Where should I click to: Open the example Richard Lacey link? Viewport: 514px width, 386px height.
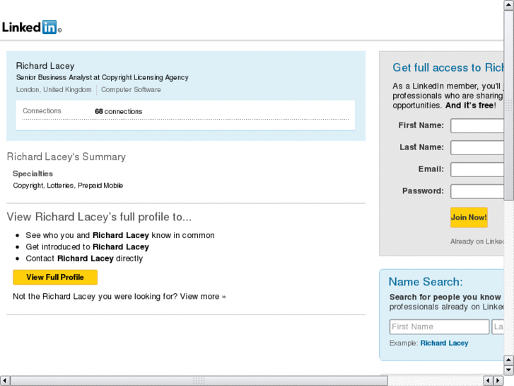(444, 343)
